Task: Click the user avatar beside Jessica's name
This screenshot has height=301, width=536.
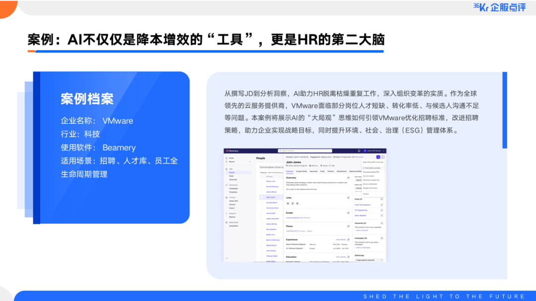Action: click(x=365, y=150)
